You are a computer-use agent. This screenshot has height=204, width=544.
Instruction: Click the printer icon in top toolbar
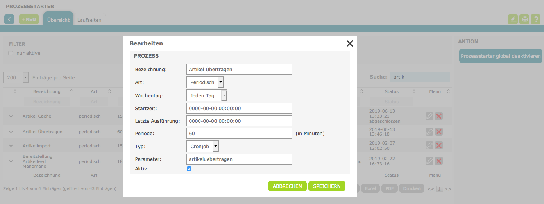pos(524,20)
